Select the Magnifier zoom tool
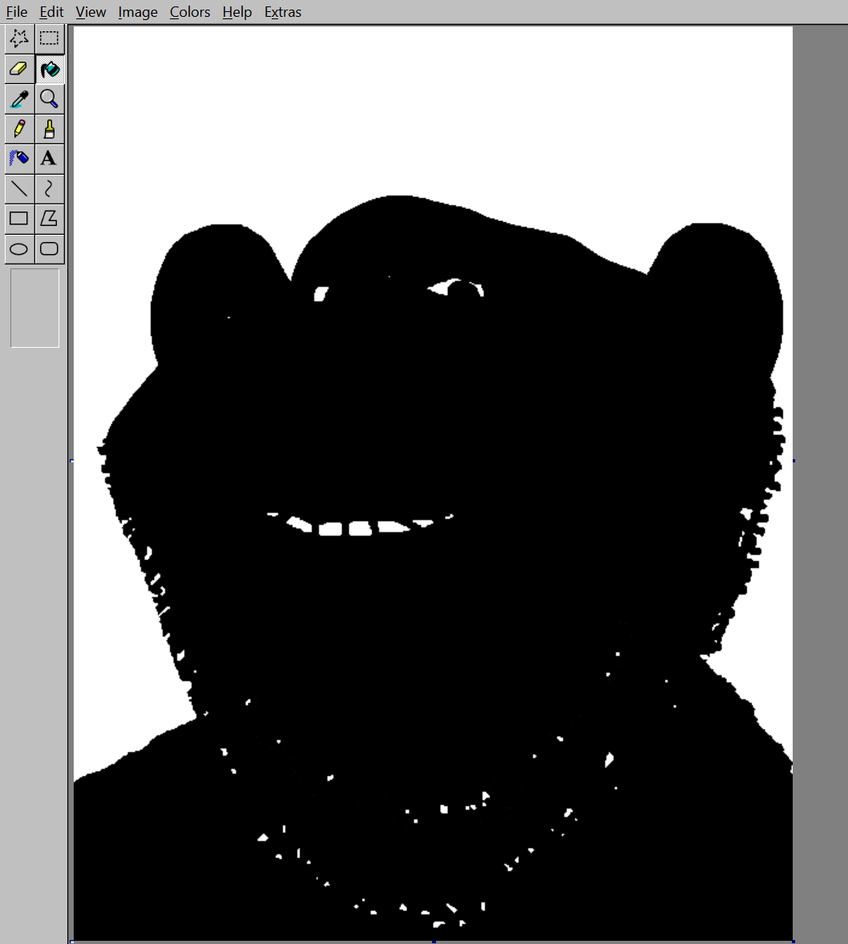Image resolution: width=848 pixels, height=944 pixels. pyautogui.click(x=50, y=99)
